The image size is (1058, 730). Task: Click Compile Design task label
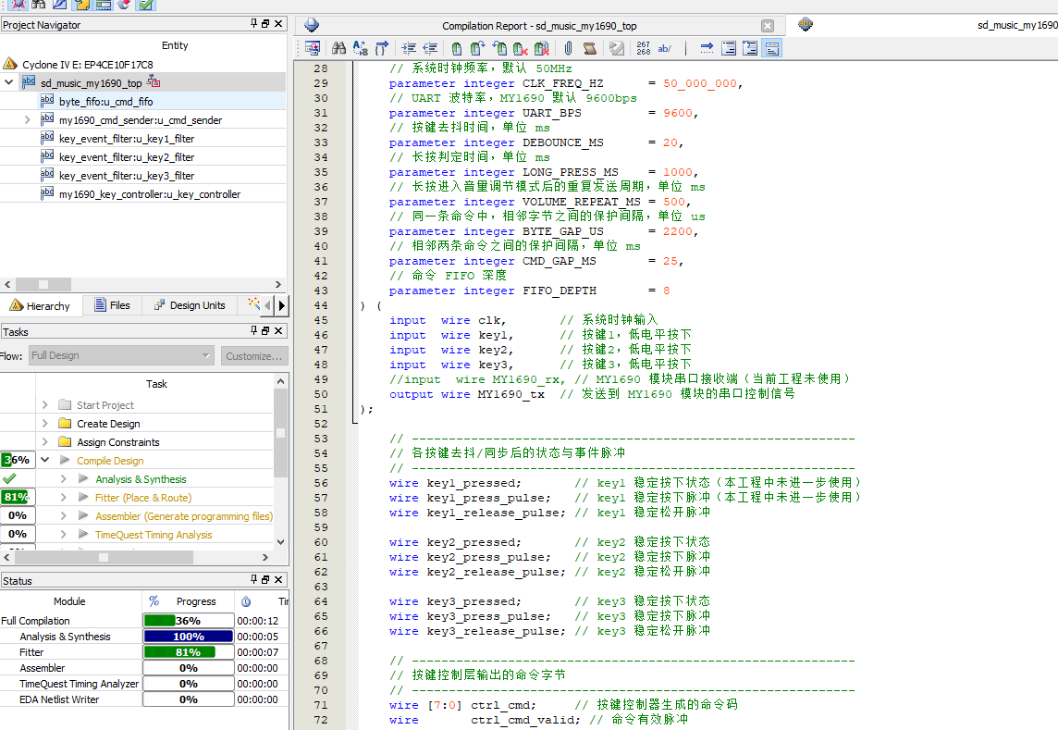coord(110,461)
